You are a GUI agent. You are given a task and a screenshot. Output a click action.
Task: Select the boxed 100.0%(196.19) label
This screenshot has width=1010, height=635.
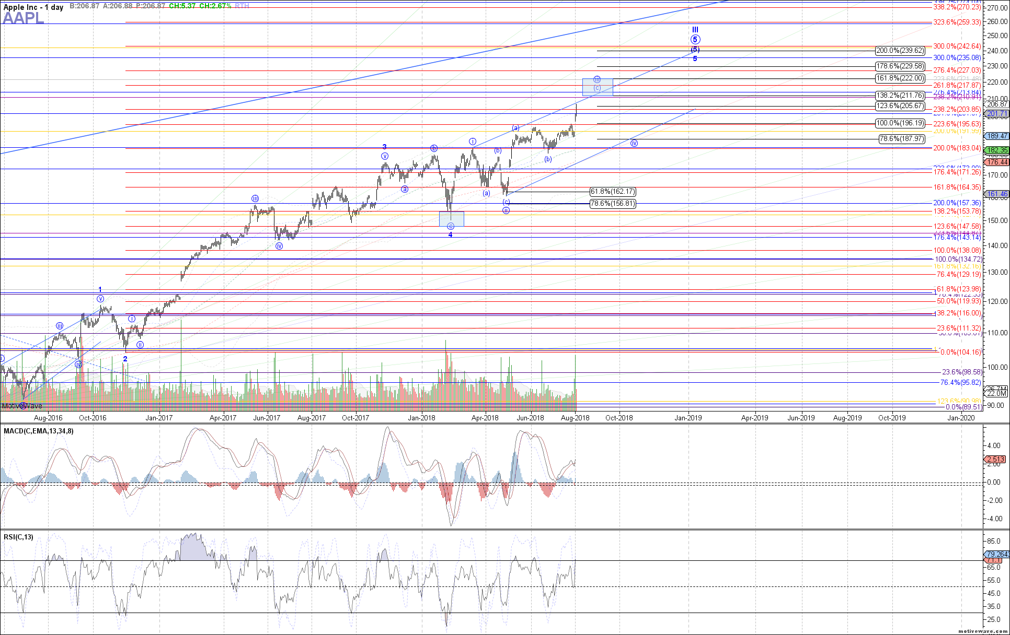click(900, 123)
